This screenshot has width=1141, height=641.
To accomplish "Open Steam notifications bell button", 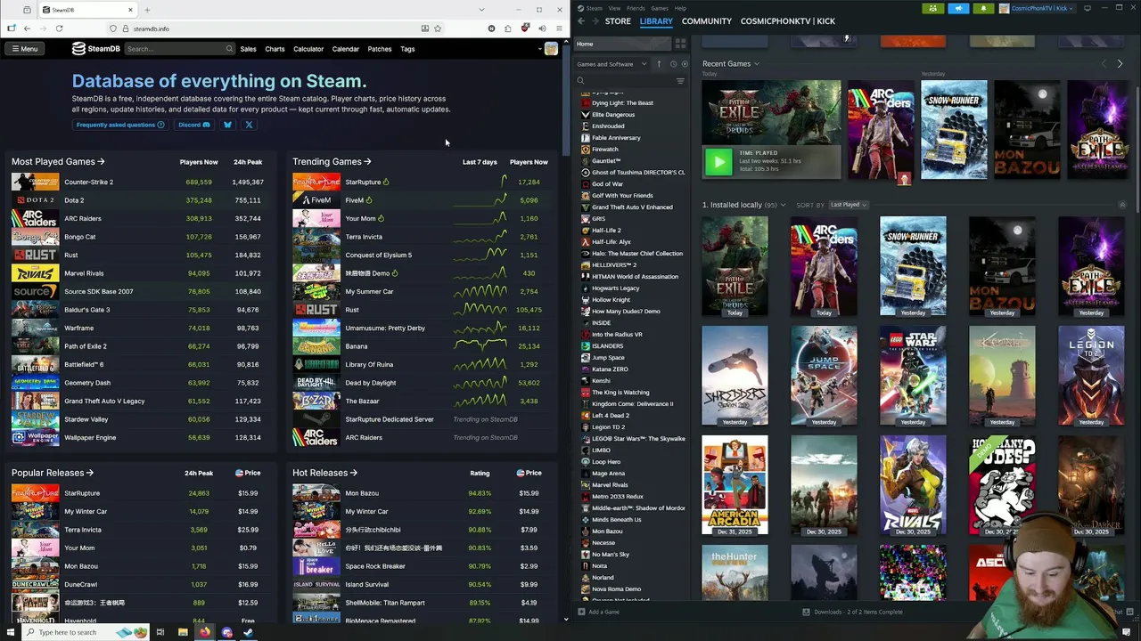I will click(x=983, y=8).
